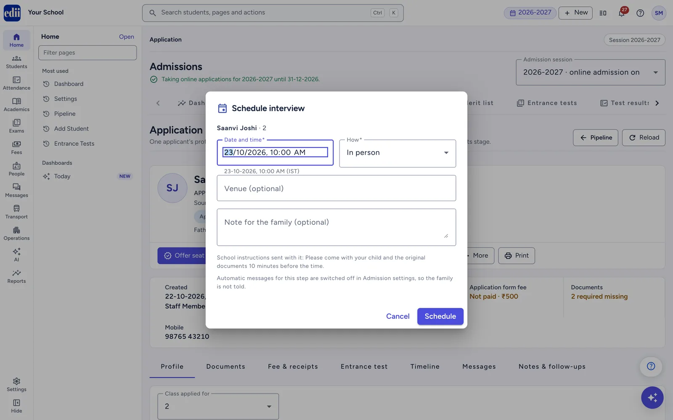
Task: Expand the Class applied for dropdown
Action: [x=218, y=406]
